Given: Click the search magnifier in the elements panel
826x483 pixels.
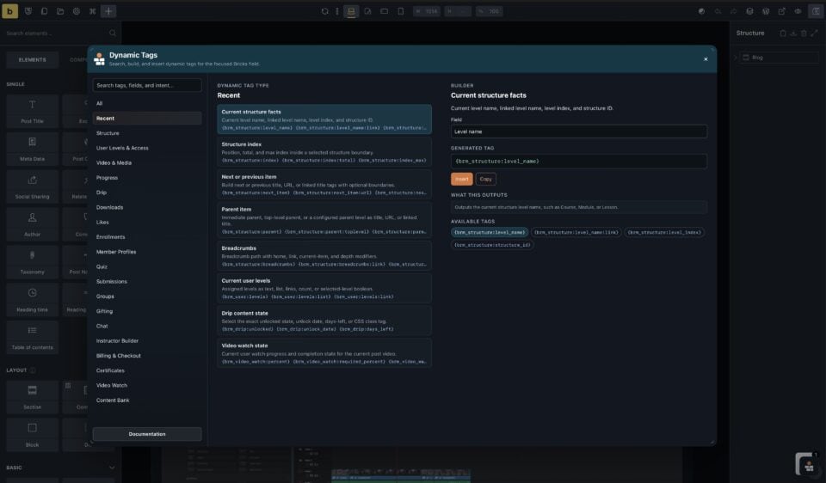Looking at the screenshot, I should tap(113, 34).
